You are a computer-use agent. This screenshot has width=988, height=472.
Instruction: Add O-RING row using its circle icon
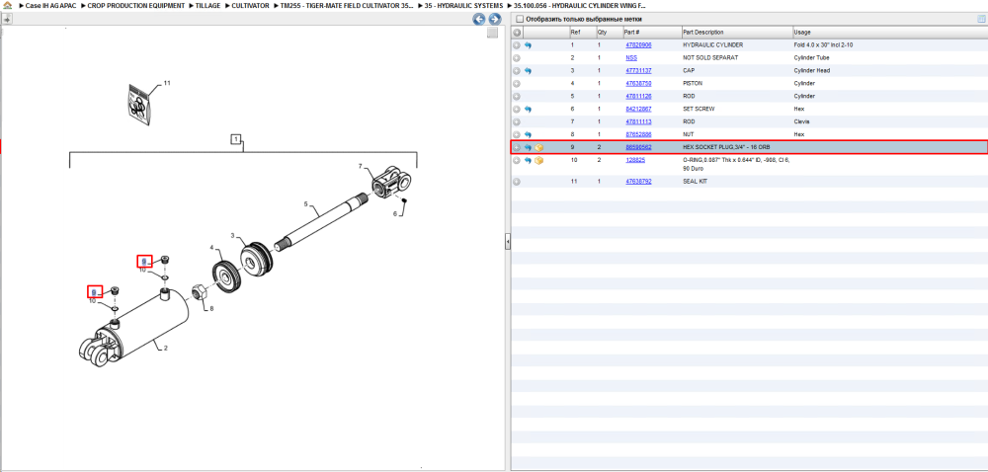517,161
